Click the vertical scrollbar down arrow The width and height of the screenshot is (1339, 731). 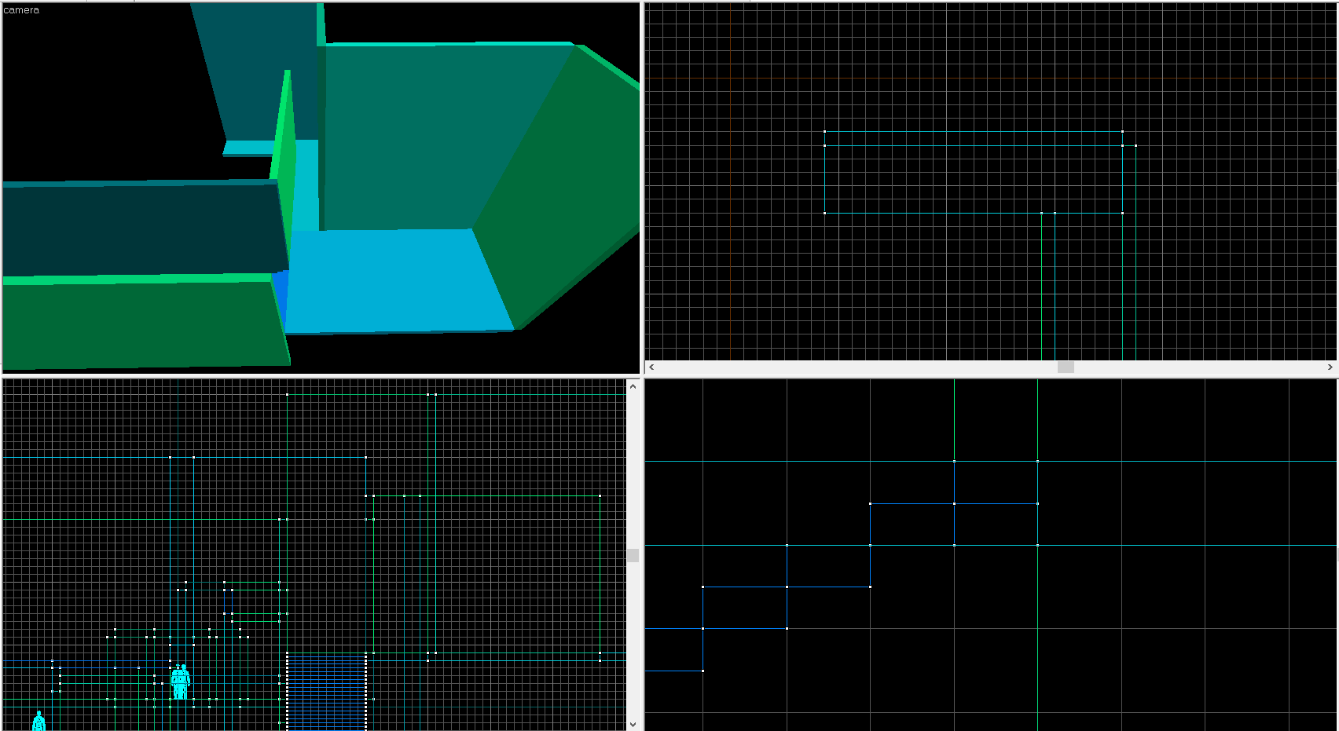pyautogui.click(x=633, y=724)
